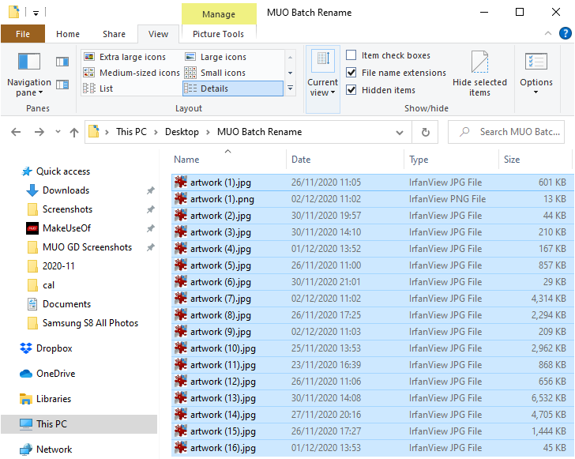Click the Refresh button beside address bar

[x=426, y=132]
